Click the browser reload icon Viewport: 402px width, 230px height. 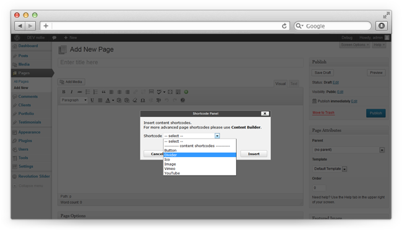pos(284,26)
